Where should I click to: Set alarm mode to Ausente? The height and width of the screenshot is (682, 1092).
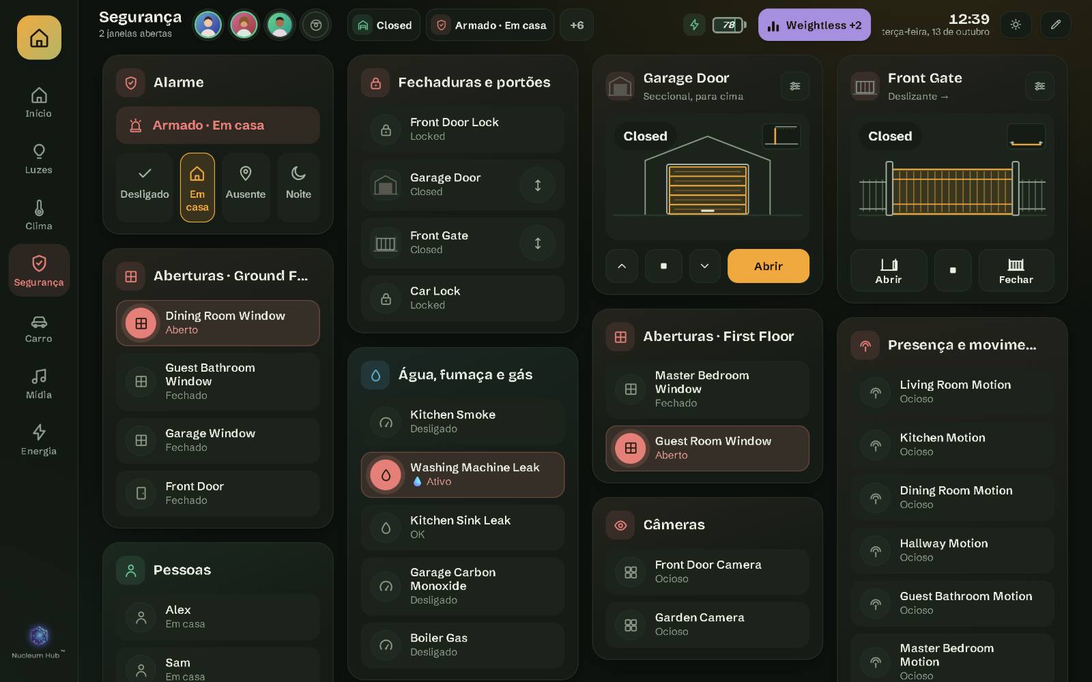tap(246, 187)
